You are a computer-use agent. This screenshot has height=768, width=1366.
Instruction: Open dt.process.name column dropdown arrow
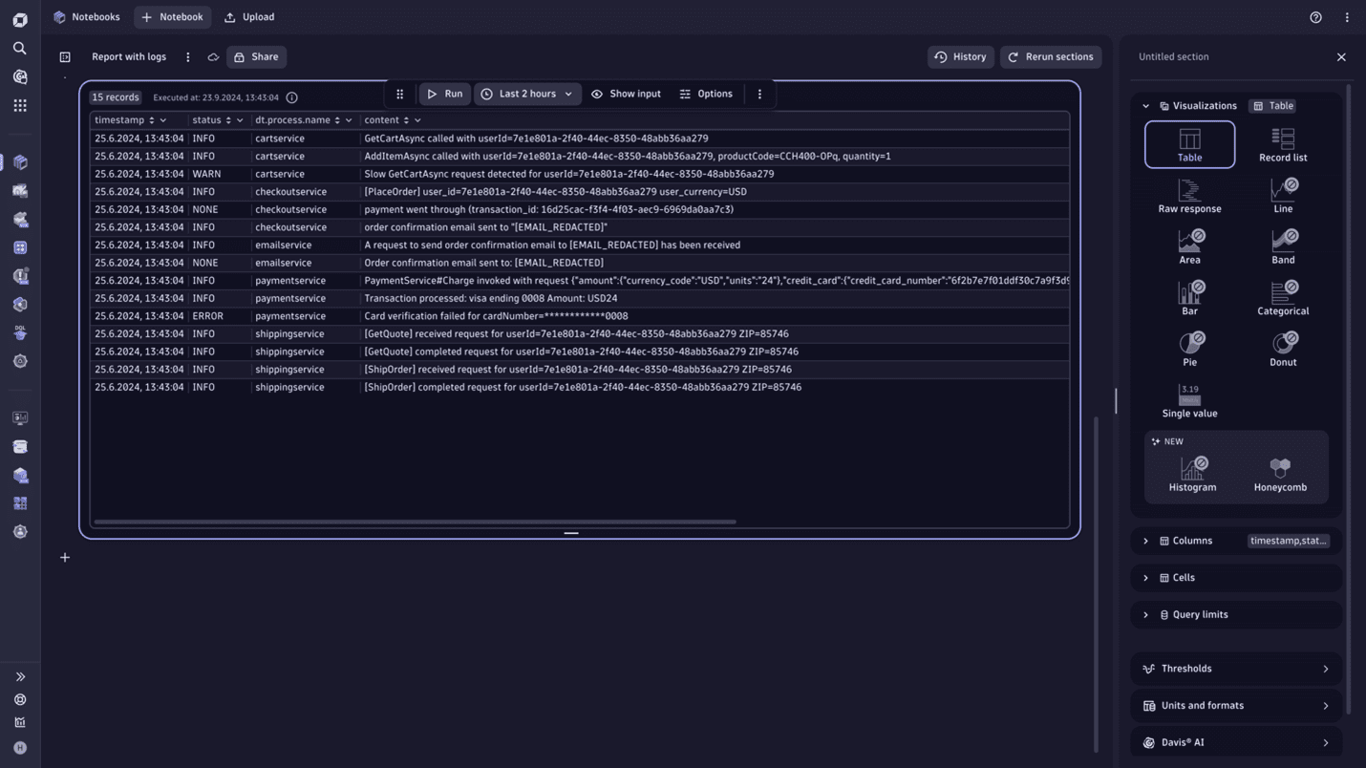tap(349, 120)
